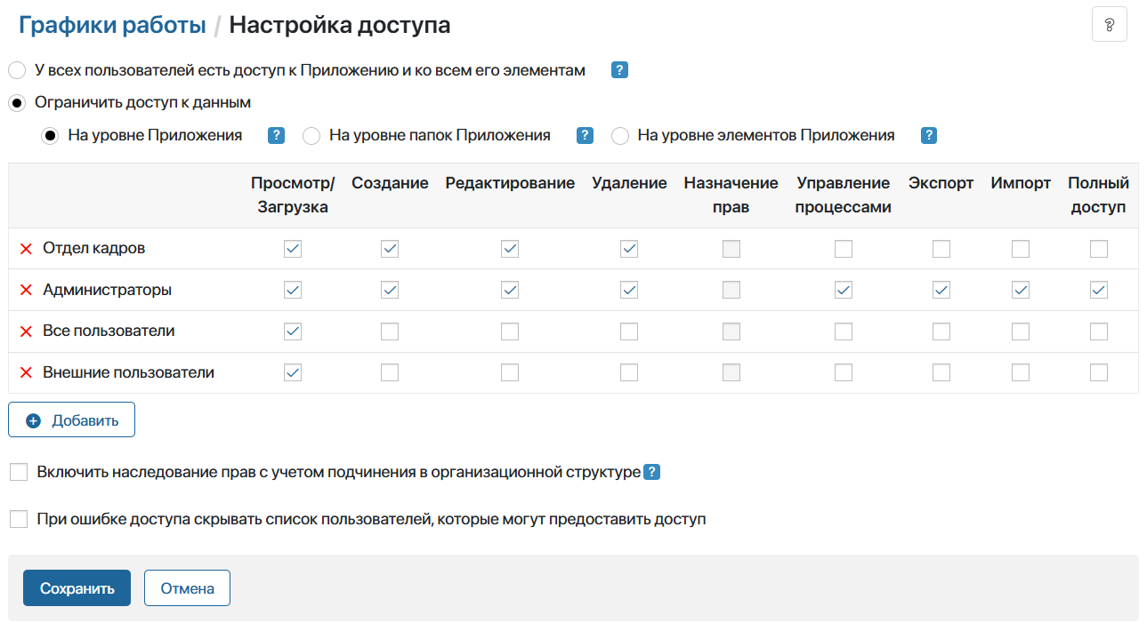Select option granting all users access to app
Viewport: 1147px width, 631px height.
[x=17, y=70]
